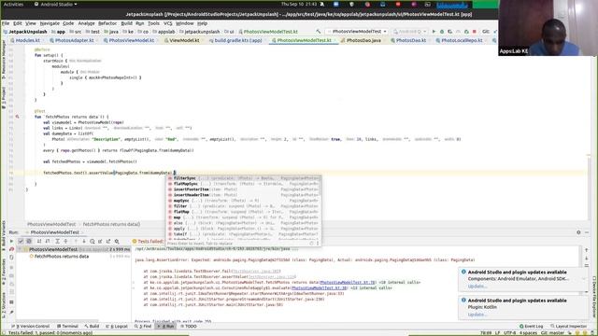Viewport: 598px width, 336px height.
Task: Open the File menu
Action: (x=6, y=23)
